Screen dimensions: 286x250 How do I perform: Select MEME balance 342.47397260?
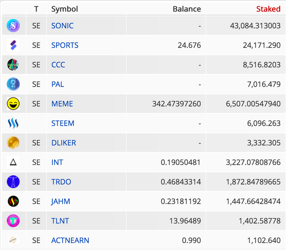pyautogui.click(x=177, y=104)
